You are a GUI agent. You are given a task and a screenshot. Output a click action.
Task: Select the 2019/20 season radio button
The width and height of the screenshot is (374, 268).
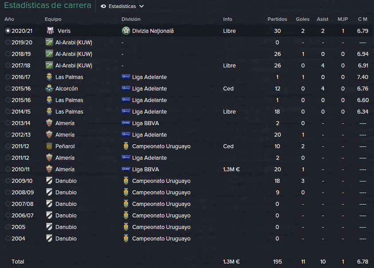pos(8,42)
